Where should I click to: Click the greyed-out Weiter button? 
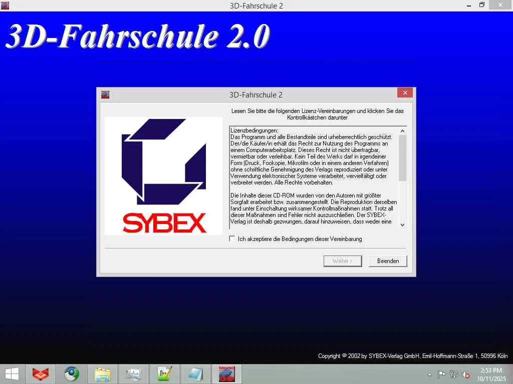point(343,261)
